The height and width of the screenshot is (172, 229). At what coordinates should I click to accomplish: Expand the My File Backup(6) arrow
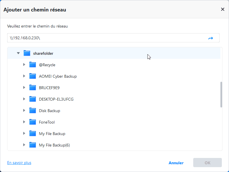point(24,145)
